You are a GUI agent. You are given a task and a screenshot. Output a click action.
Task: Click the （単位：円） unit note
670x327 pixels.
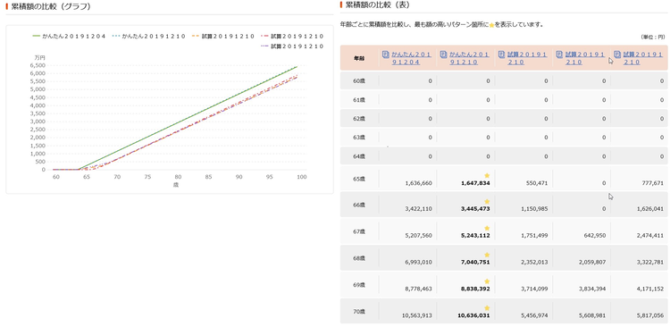tap(652, 38)
